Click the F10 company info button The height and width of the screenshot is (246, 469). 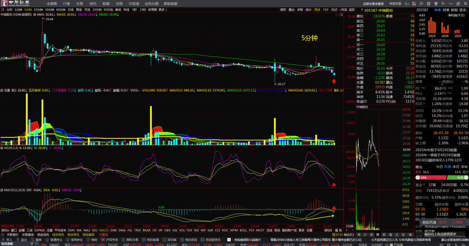pos(325,9)
